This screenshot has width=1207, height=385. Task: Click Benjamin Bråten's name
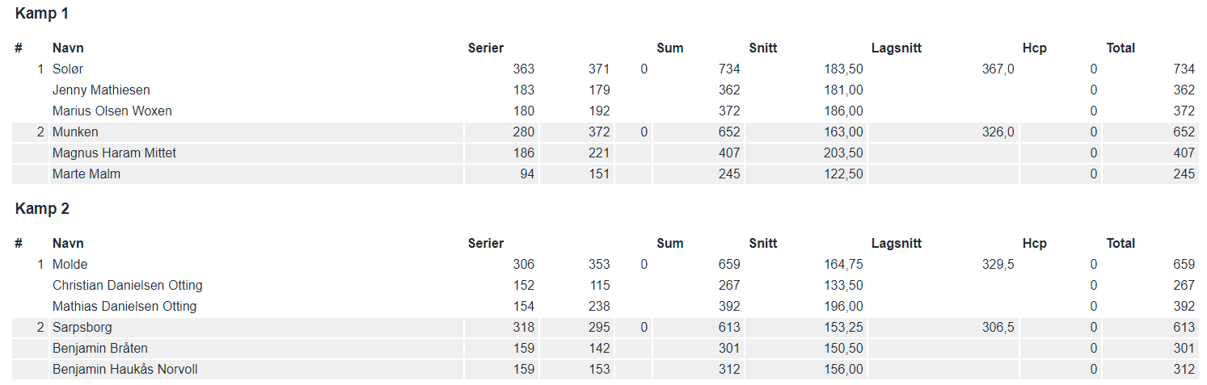click(x=100, y=349)
